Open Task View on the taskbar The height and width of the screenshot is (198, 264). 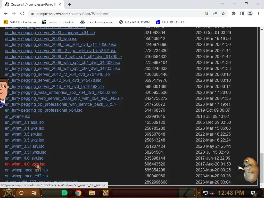[x=34, y=193]
